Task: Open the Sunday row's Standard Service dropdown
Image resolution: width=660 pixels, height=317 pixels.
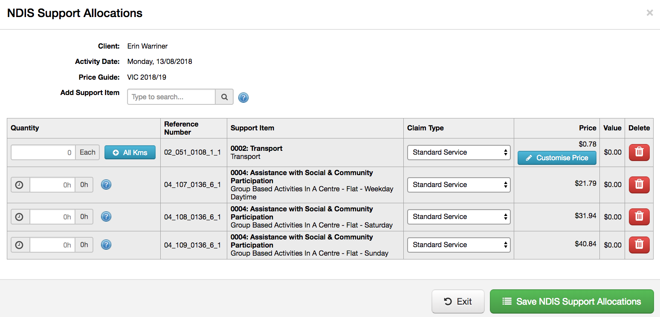Action: (x=459, y=245)
